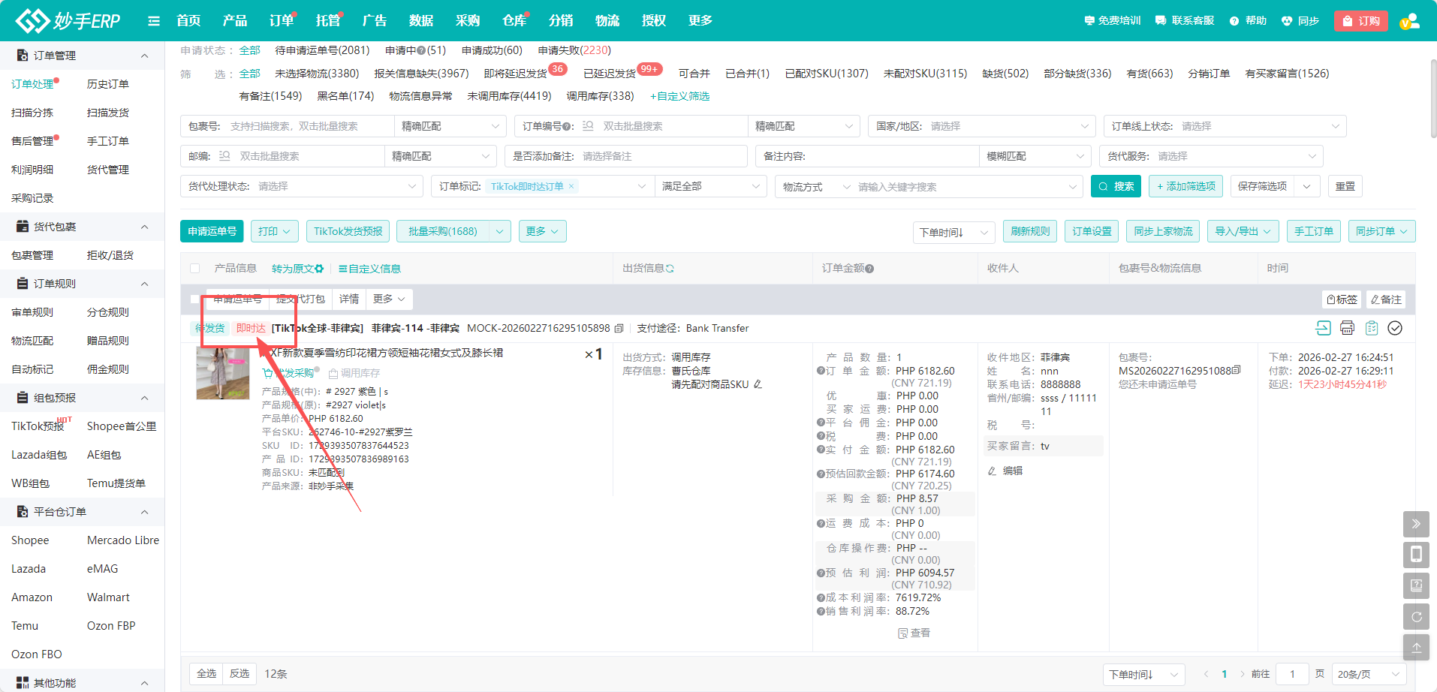Click the 申请运单号 green button
This screenshot has height=692, width=1437.
[x=212, y=231]
